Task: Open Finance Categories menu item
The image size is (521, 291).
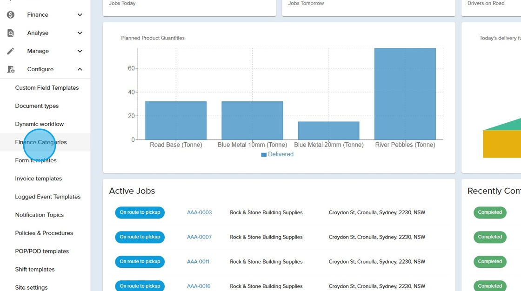Action: (x=41, y=142)
